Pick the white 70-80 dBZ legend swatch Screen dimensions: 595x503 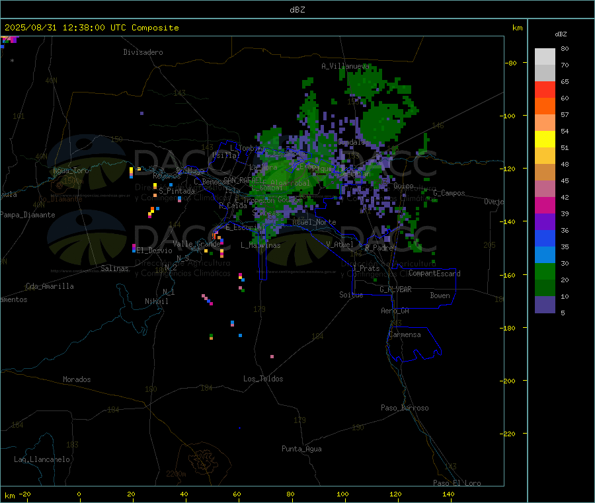545,57
